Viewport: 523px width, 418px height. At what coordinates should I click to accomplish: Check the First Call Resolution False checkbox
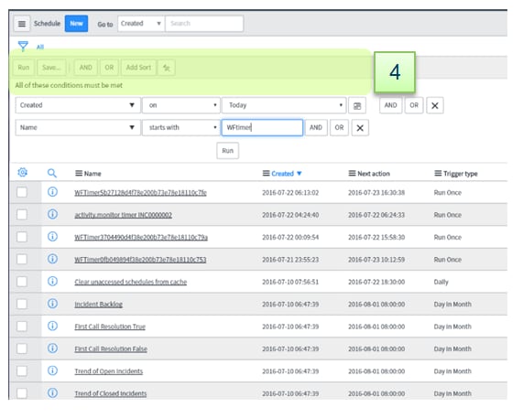22,348
